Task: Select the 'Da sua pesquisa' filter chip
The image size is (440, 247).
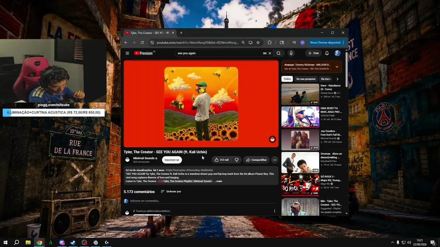Action: tap(306, 79)
